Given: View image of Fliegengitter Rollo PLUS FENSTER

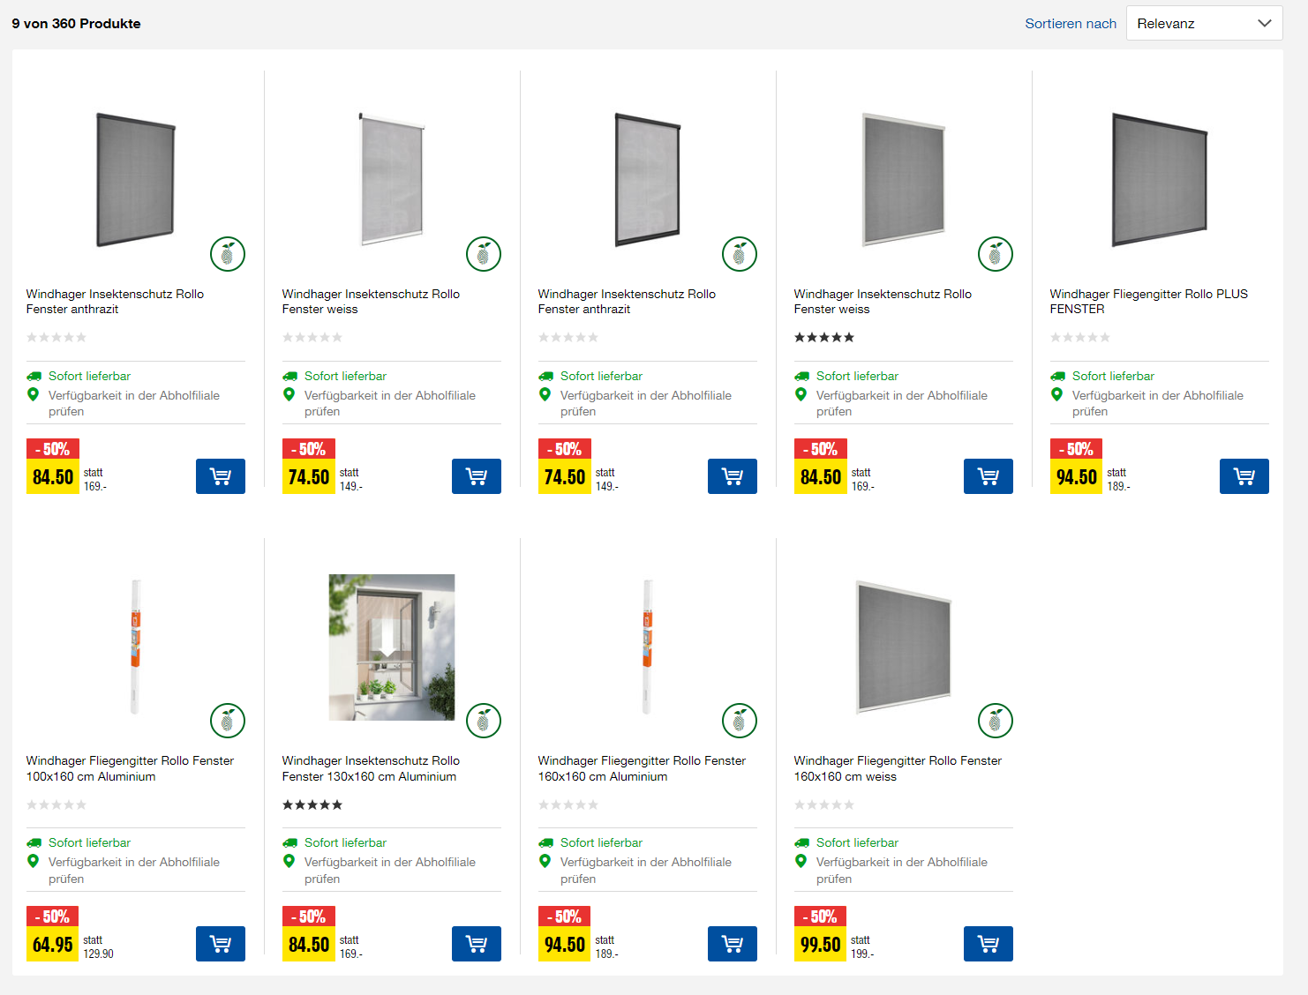Looking at the screenshot, I should 1160,180.
